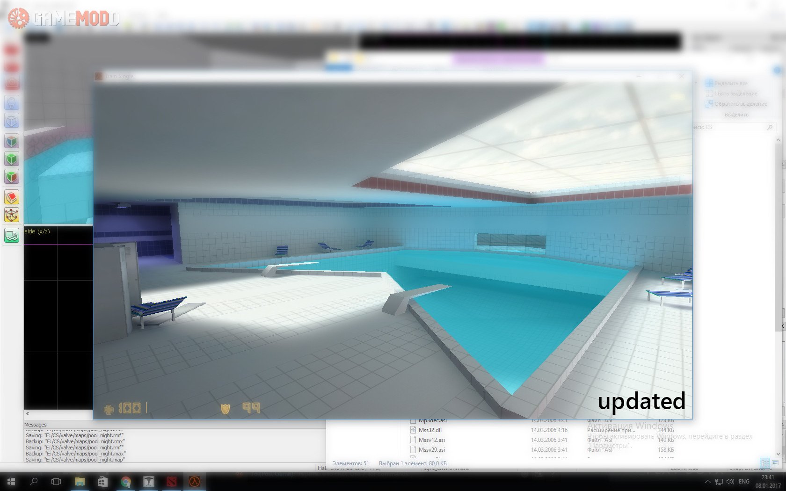Open the Dota 2 taskbar icon
Screen dimensions: 786x491
(171, 482)
